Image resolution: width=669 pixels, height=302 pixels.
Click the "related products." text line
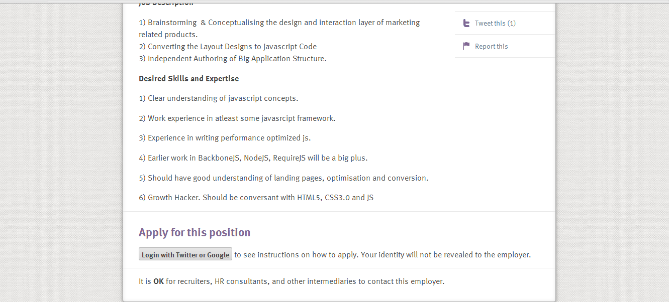168,35
